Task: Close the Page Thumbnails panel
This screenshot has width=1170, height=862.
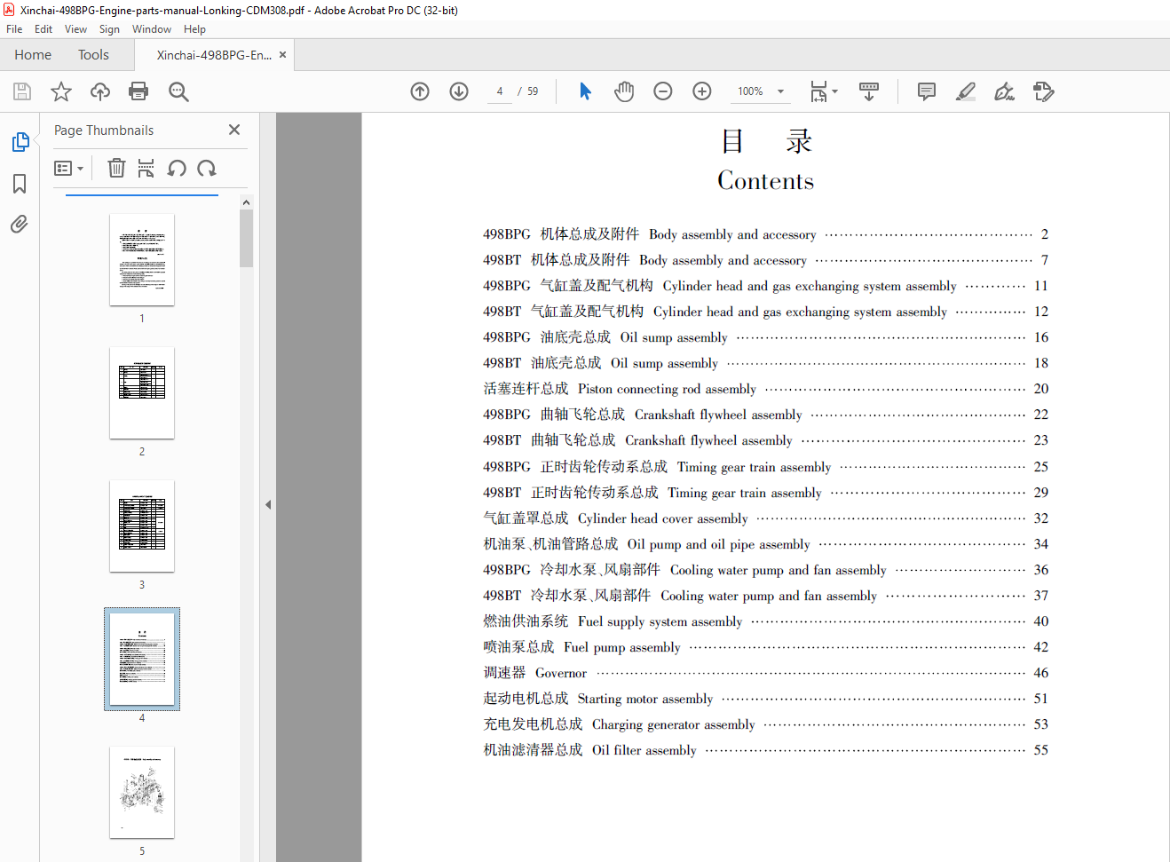Action: point(234,130)
